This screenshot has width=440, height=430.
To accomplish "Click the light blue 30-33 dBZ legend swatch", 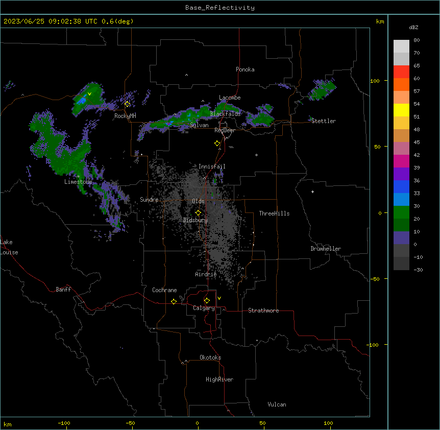I will 401,200.
